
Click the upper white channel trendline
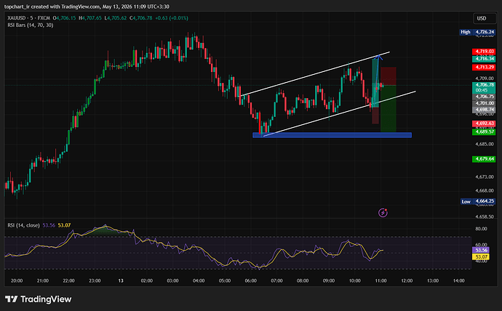point(315,73)
